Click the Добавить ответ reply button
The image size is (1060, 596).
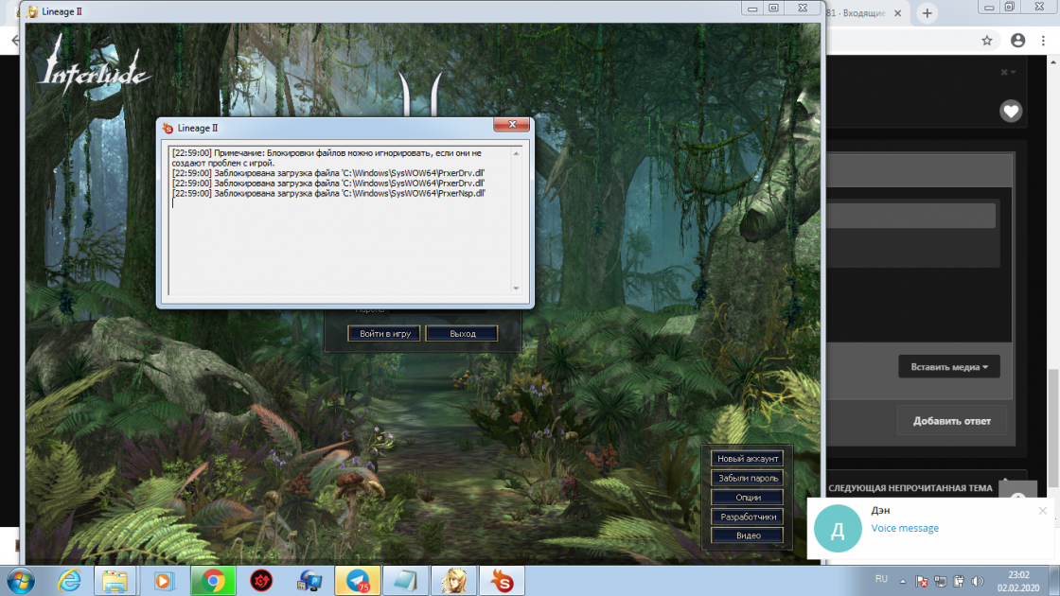coord(951,421)
